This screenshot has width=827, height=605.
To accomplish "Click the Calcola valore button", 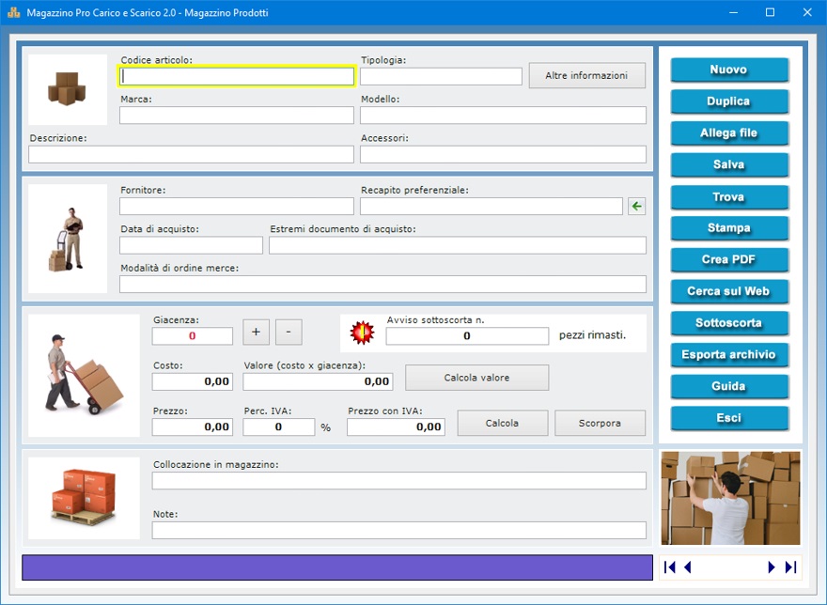I will [x=476, y=378].
